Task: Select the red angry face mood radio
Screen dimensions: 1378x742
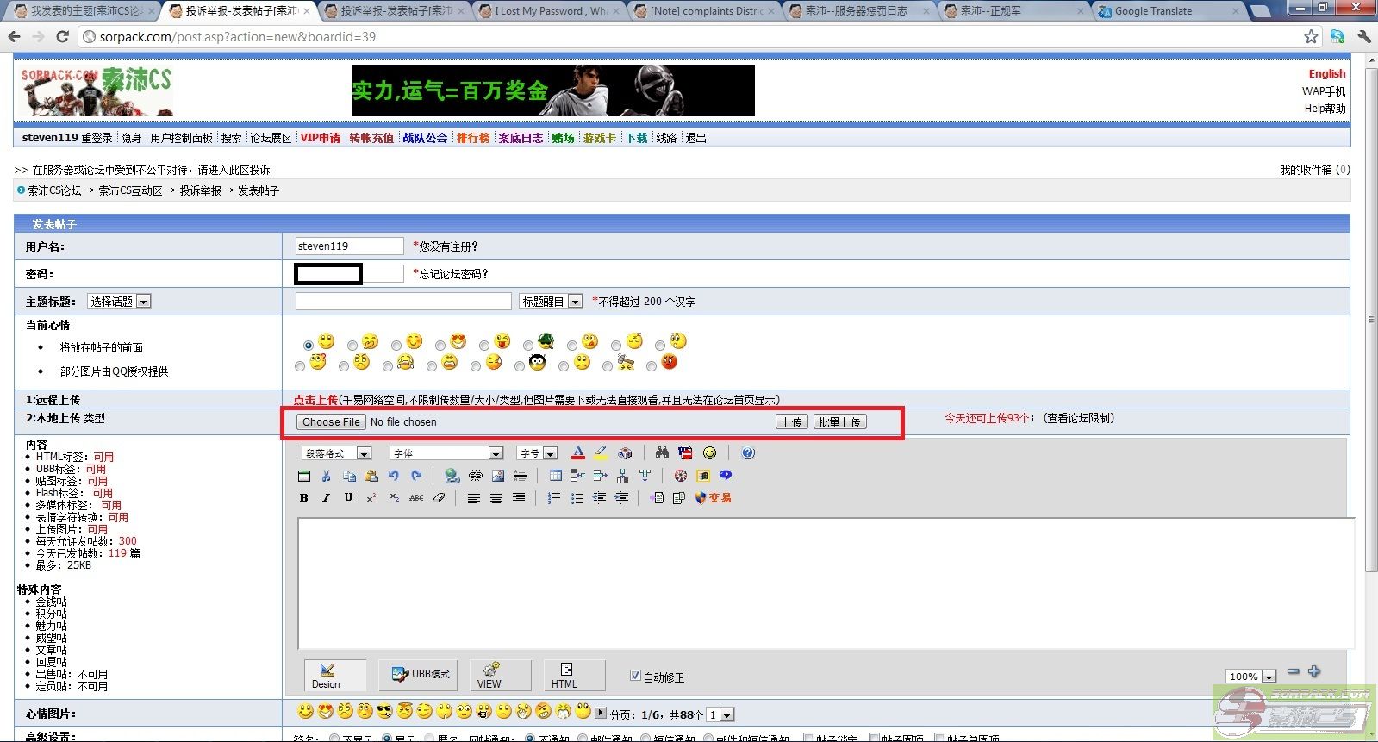Action: 652,366
